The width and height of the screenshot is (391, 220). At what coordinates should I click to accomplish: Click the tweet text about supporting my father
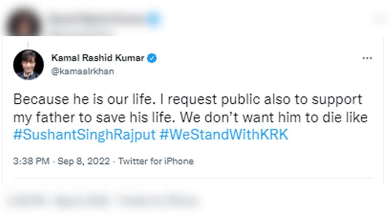click(189, 117)
